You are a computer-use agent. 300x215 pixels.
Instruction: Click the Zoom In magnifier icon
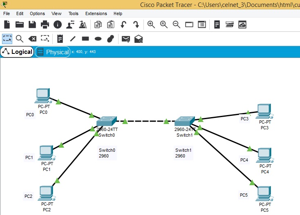point(151,24)
